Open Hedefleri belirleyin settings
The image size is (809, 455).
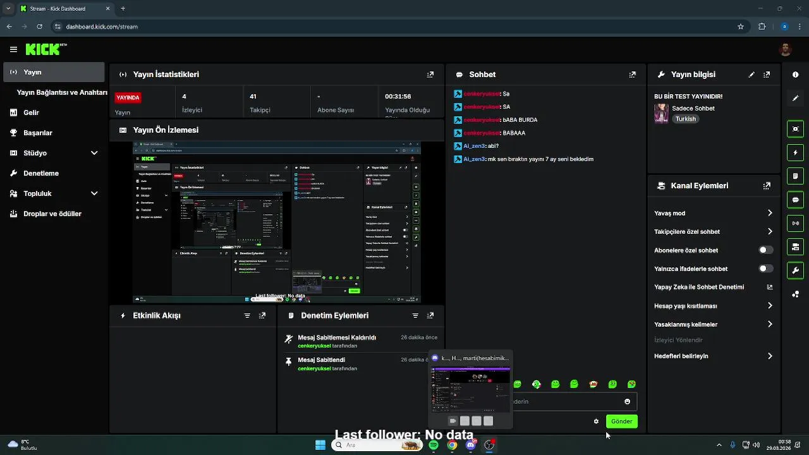(x=714, y=356)
